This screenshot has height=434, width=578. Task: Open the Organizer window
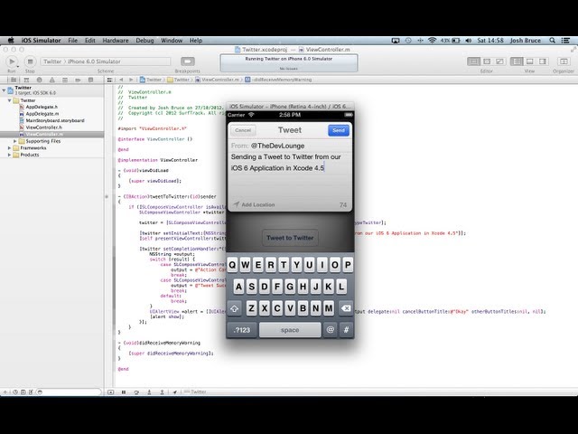click(x=563, y=61)
